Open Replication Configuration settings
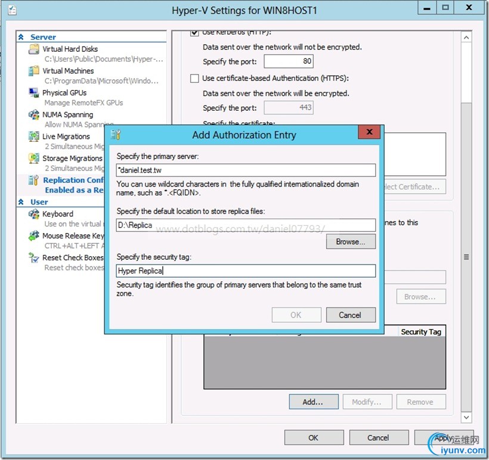 coord(73,180)
